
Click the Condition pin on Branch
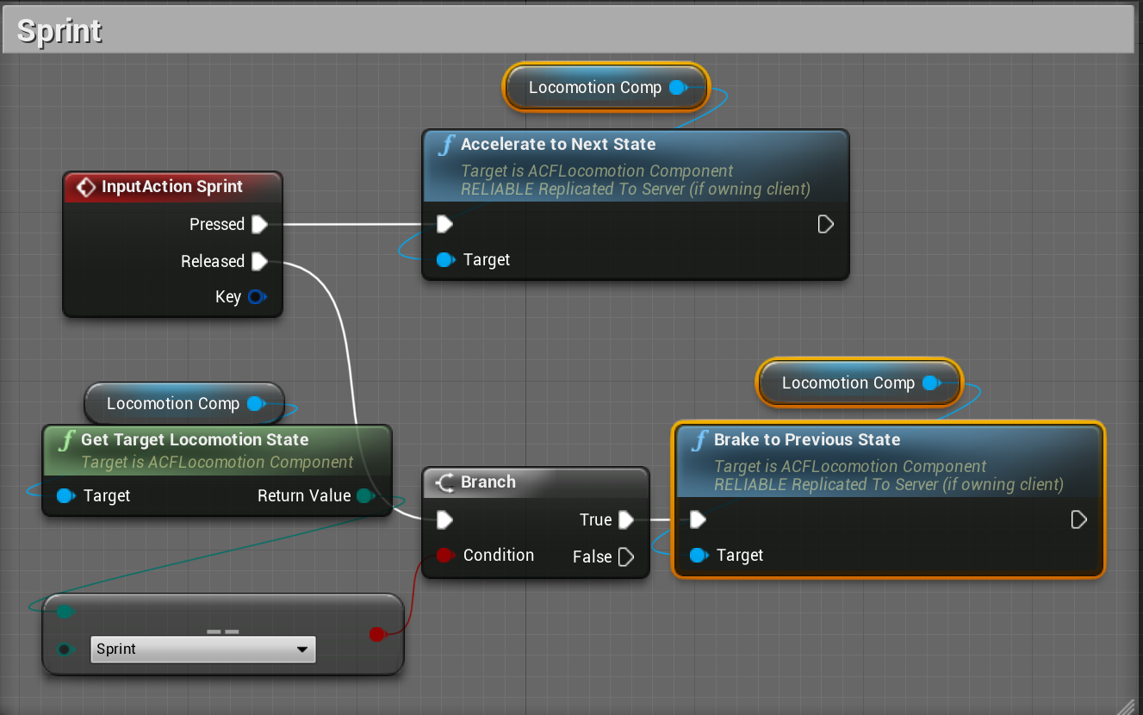pos(445,556)
